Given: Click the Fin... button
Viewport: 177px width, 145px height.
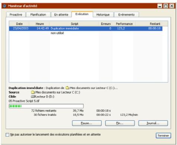Looking at the screenshot, I should pyautogui.click(x=120, y=123).
